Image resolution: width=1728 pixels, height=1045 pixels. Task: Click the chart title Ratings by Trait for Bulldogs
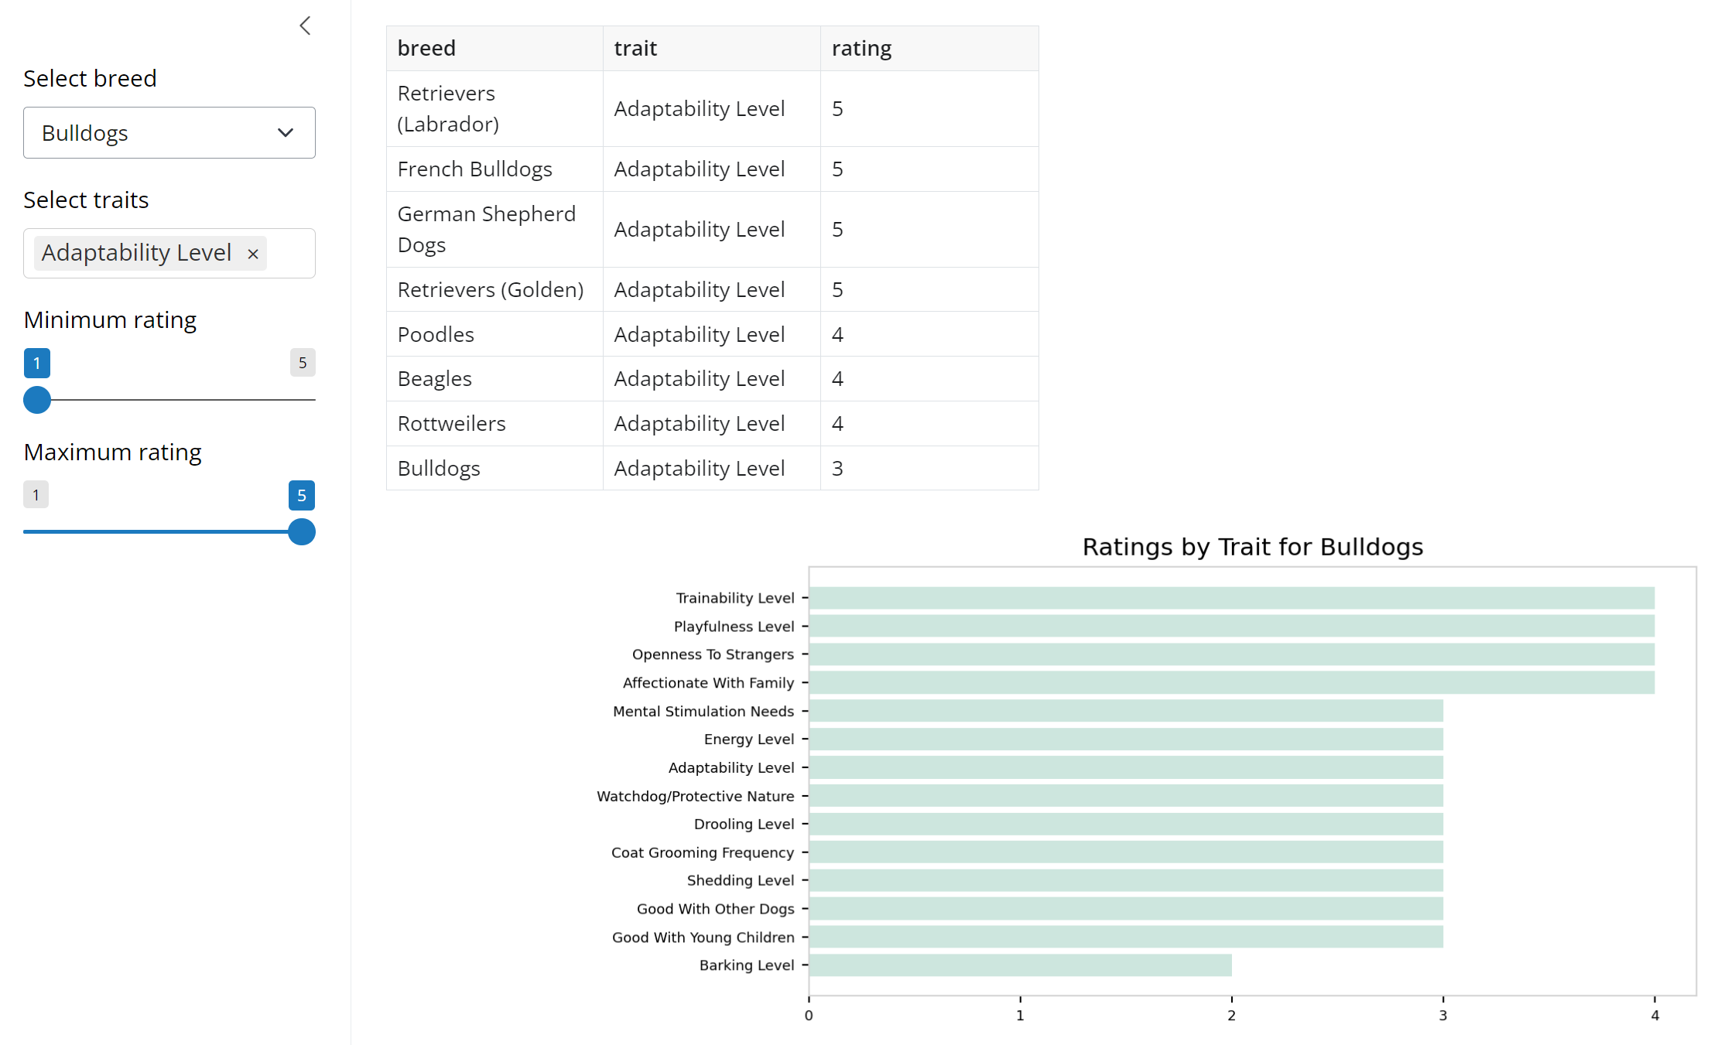pos(1252,547)
